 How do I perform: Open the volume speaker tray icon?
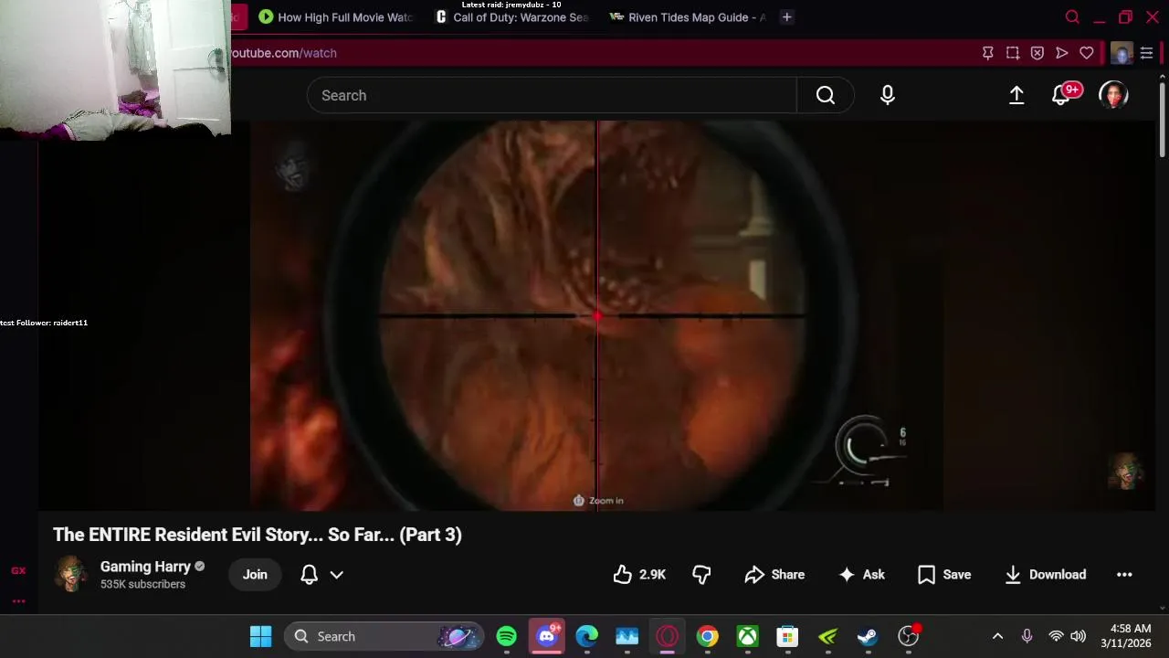tap(1078, 636)
